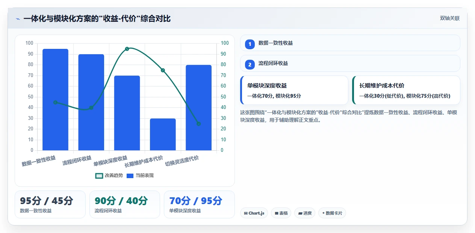This screenshot has height=233, width=475.
Task: Click the 长期维护成本代价 bar in chart
Action: coord(163,135)
